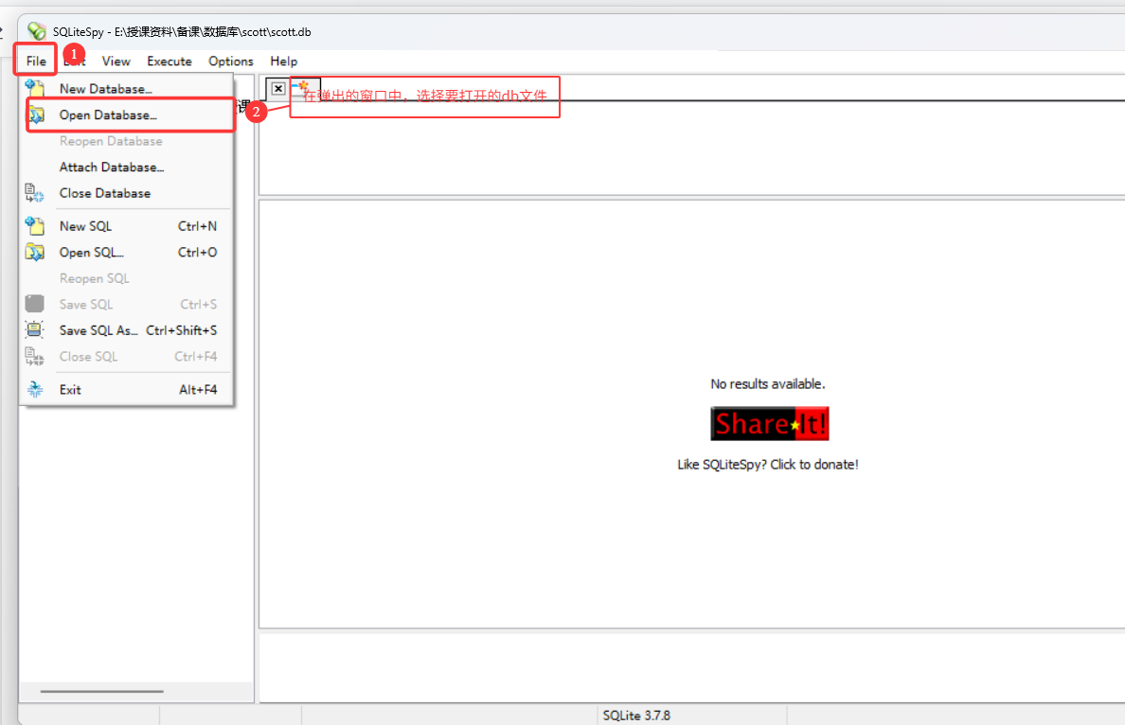Click the horizontal scrollbar in schema panel
1125x725 pixels.
(x=102, y=691)
